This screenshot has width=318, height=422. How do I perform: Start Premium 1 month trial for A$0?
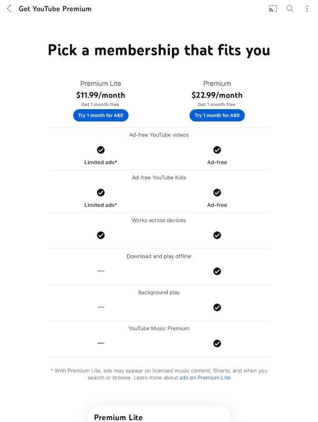point(217,115)
